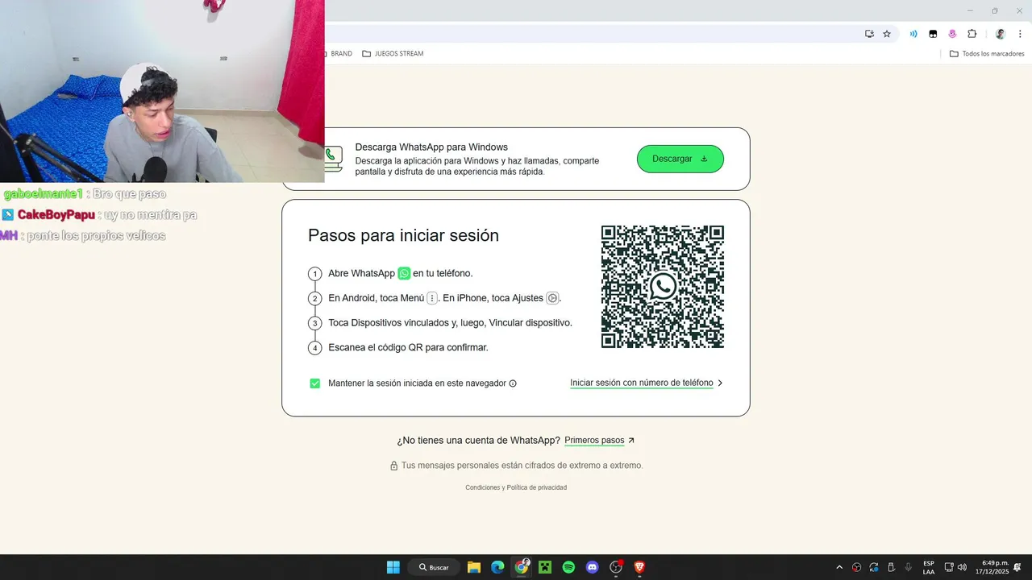The image size is (1032, 580).
Task: Click step text Toca Dispositivos vinculados
Action: click(450, 322)
